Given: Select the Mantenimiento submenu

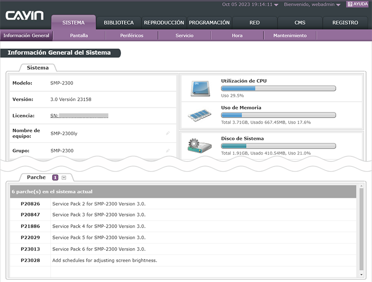Looking at the screenshot, I should coord(290,36).
